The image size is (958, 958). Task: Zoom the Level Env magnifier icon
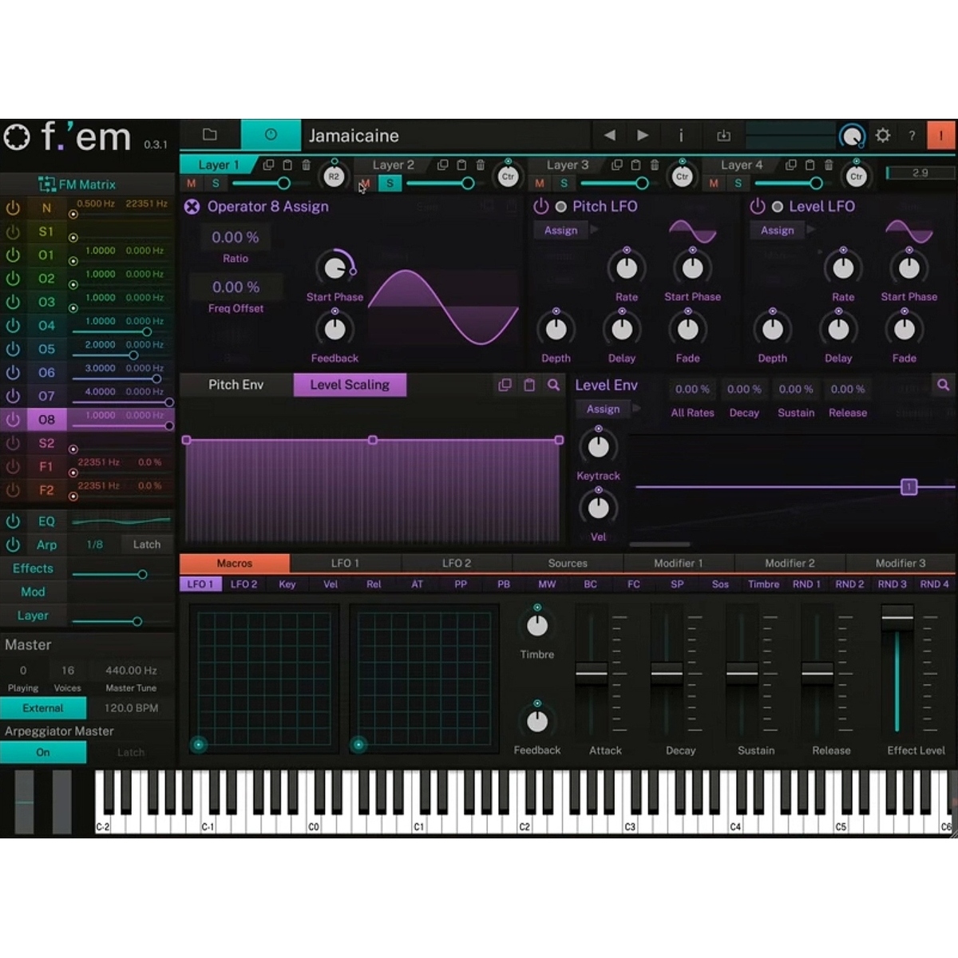(x=944, y=385)
